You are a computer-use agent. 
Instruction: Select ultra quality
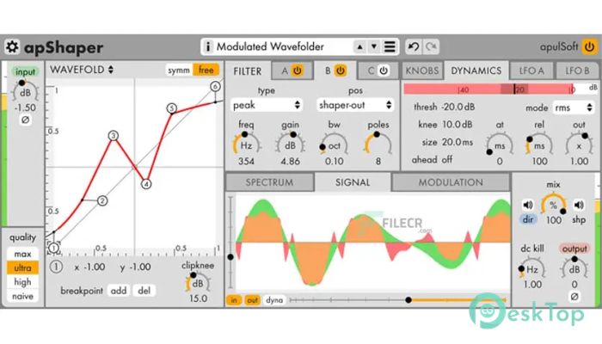(x=22, y=268)
